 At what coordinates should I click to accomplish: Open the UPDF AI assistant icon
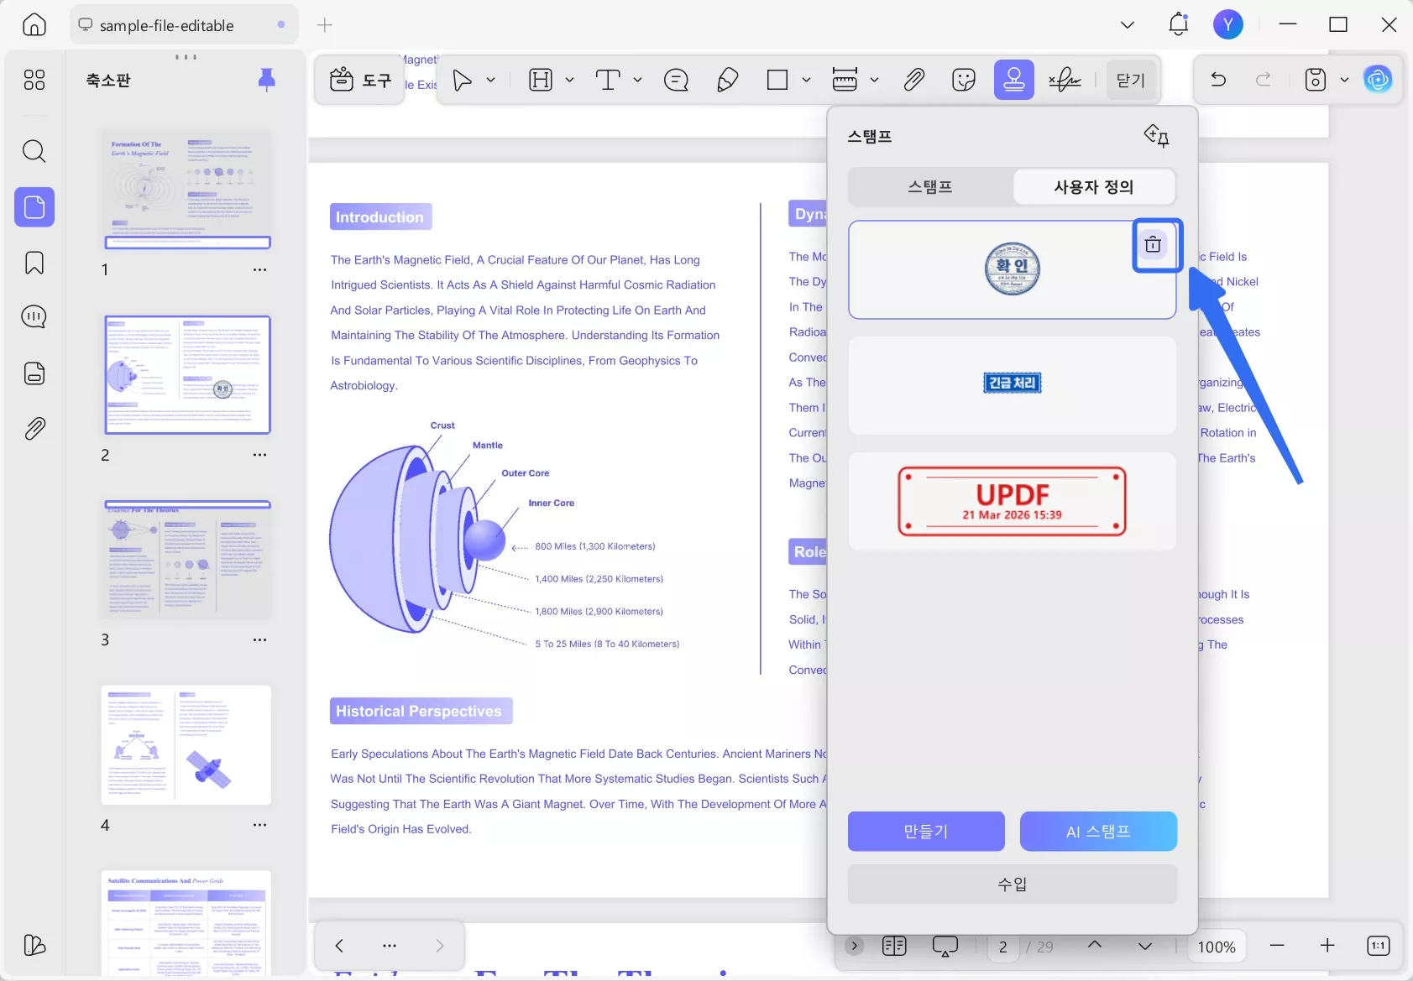coord(1378,80)
